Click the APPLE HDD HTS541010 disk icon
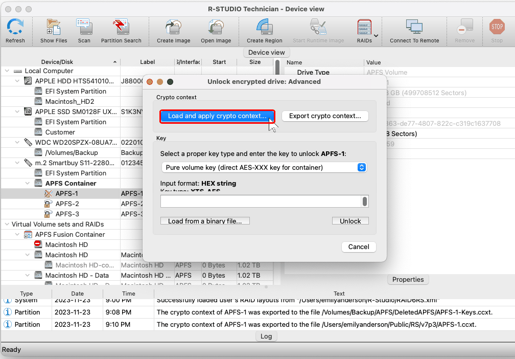This screenshot has height=359, width=515. tap(28, 81)
